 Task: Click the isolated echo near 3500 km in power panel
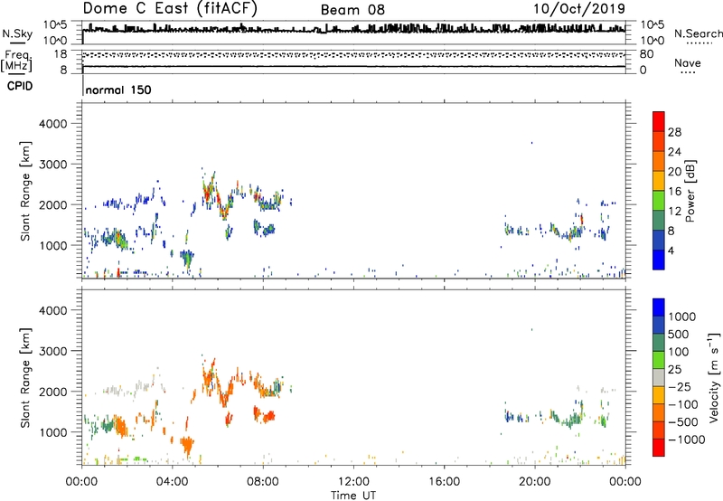531,143
